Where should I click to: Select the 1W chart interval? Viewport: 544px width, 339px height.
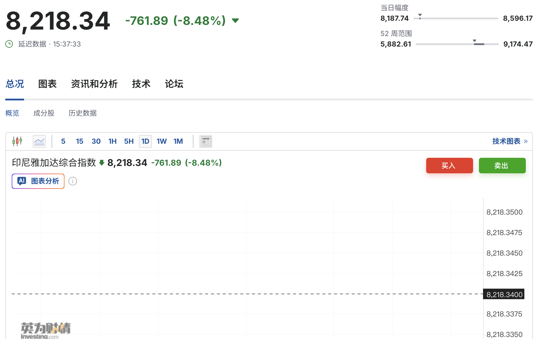click(161, 141)
